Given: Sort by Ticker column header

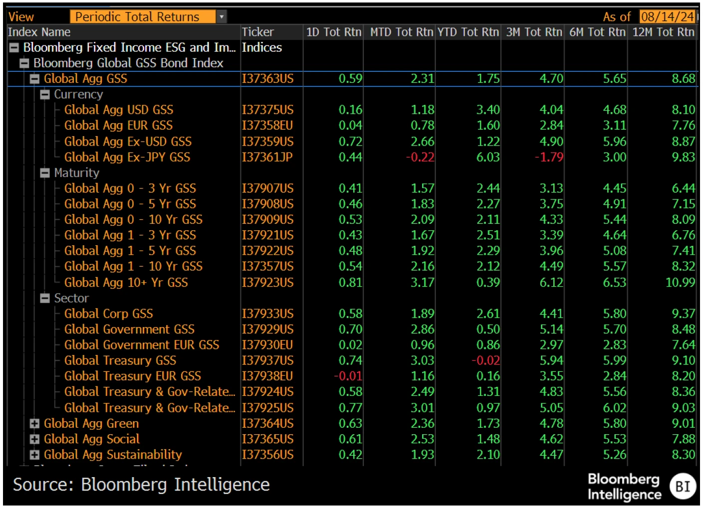Looking at the screenshot, I should [272, 32].
